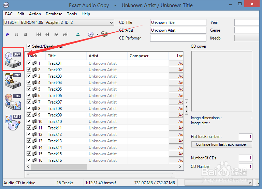Viewport: 262px width, 189px height.
Task: Click the music note icon on track 5
Action: (34, 89)
